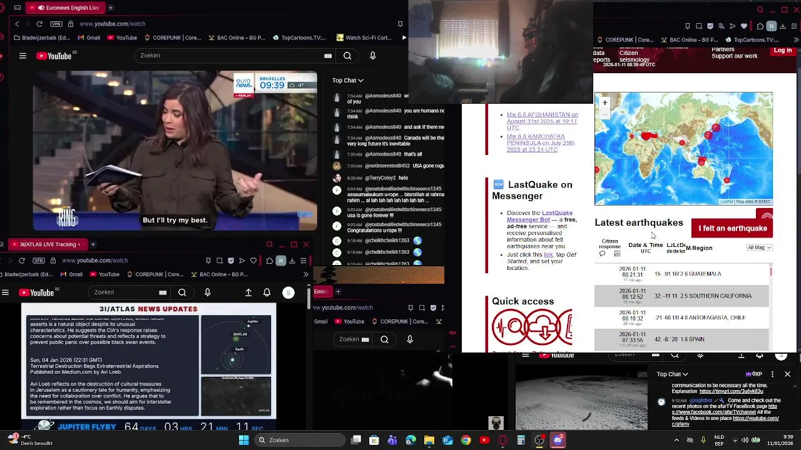801x450 pixels.
Task: Open the All Mag magnitude dropdown
Action: tap(760, 247)
